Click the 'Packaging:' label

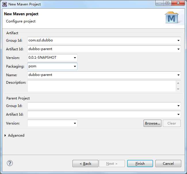15,66
